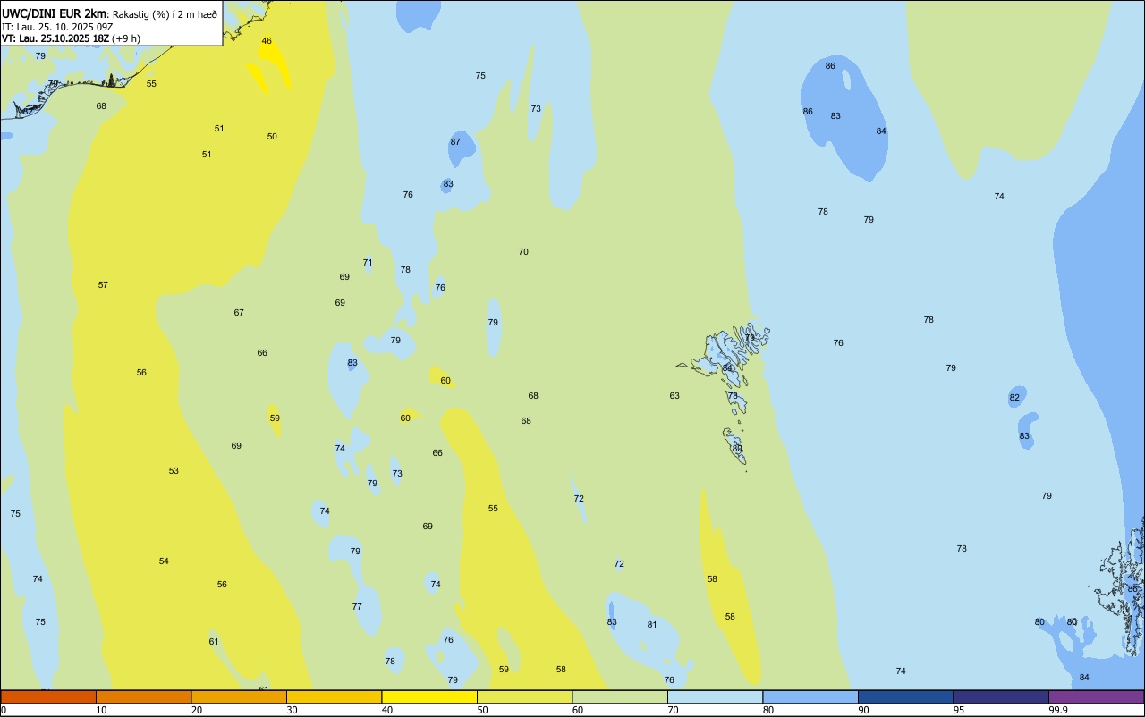This screenshot has height=717, width=1145.
Task: Click the color scale tick label 0
Action: point(4,710)
